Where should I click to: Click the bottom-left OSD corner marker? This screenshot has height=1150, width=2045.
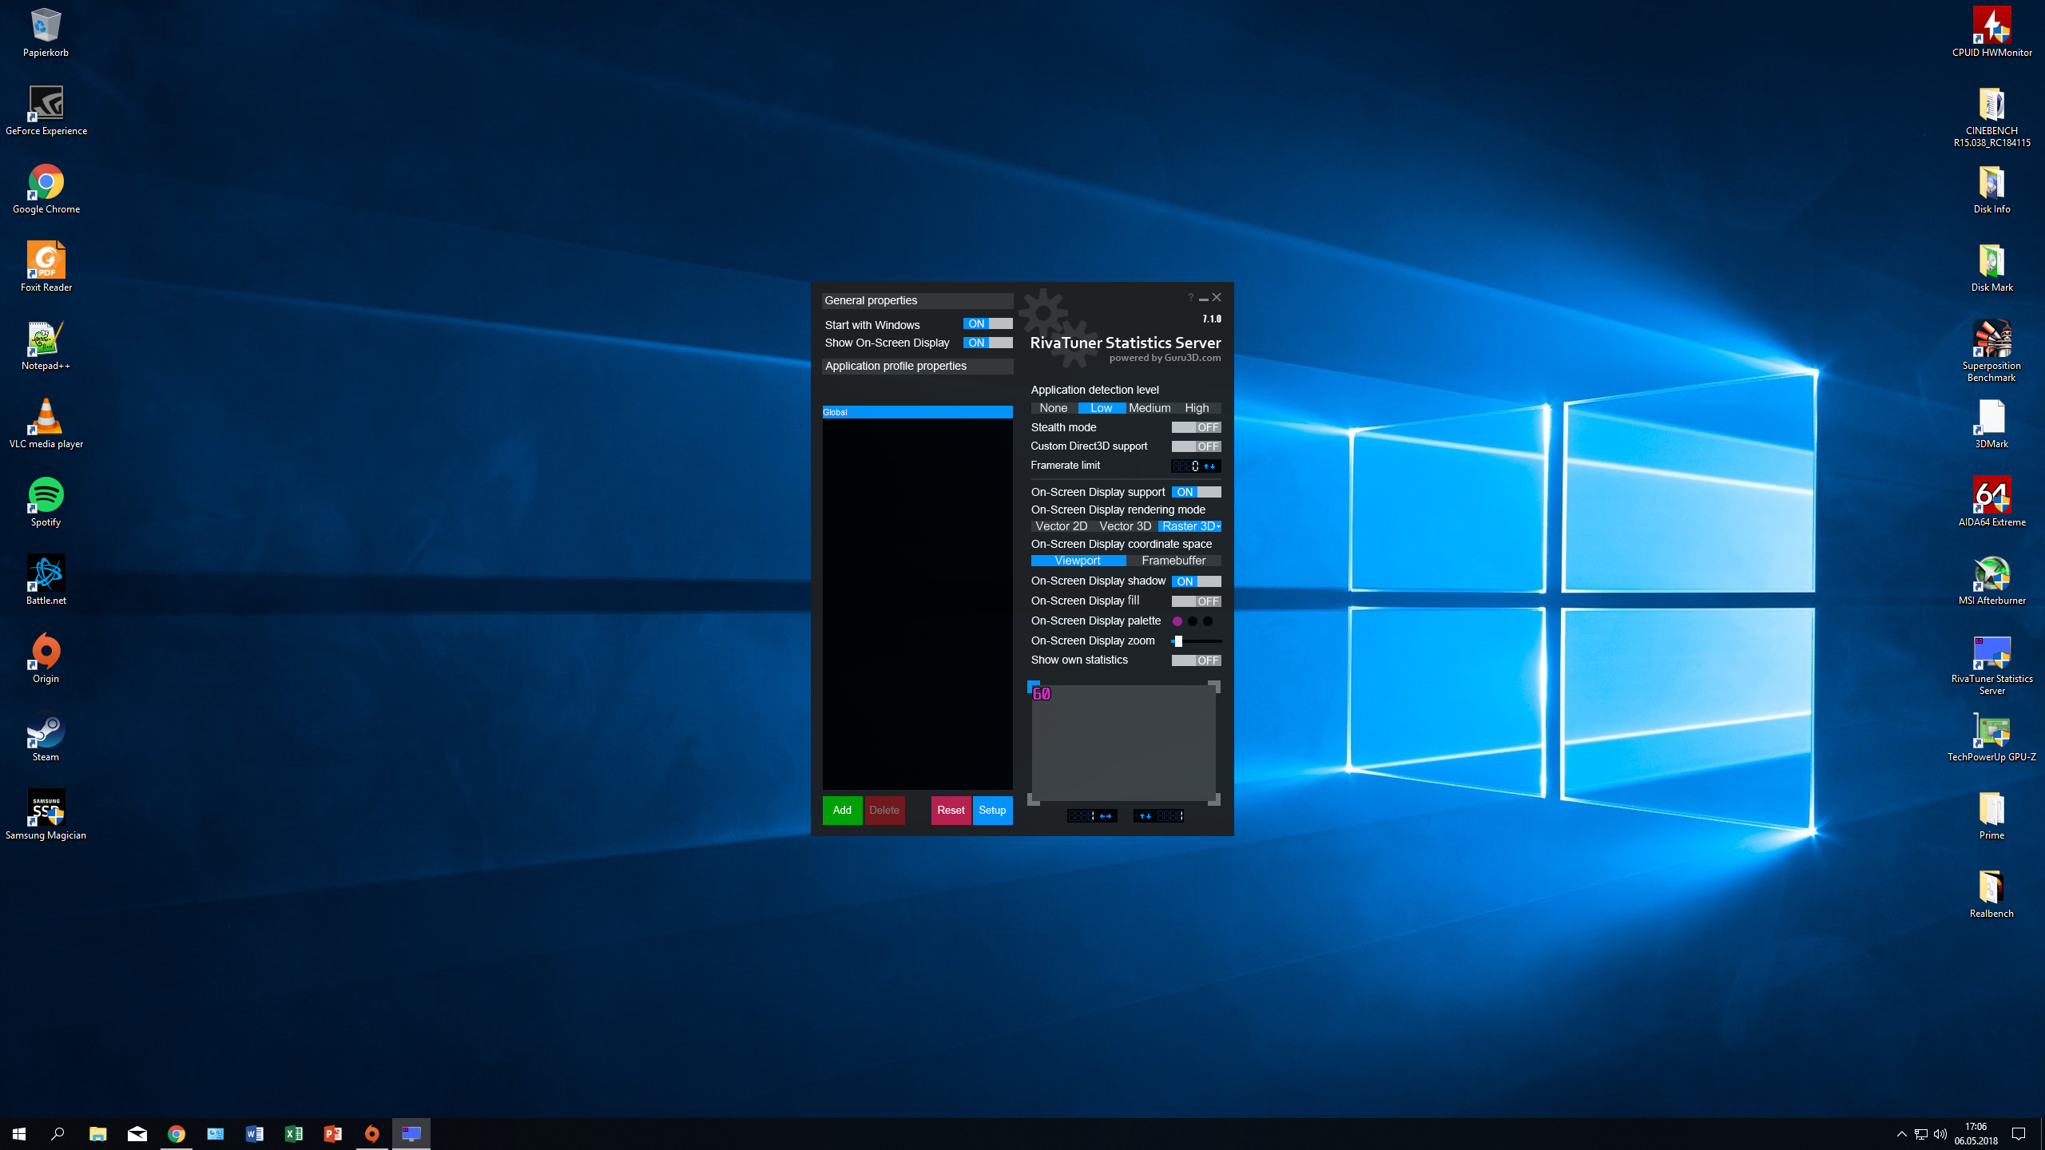(1034, 799)
